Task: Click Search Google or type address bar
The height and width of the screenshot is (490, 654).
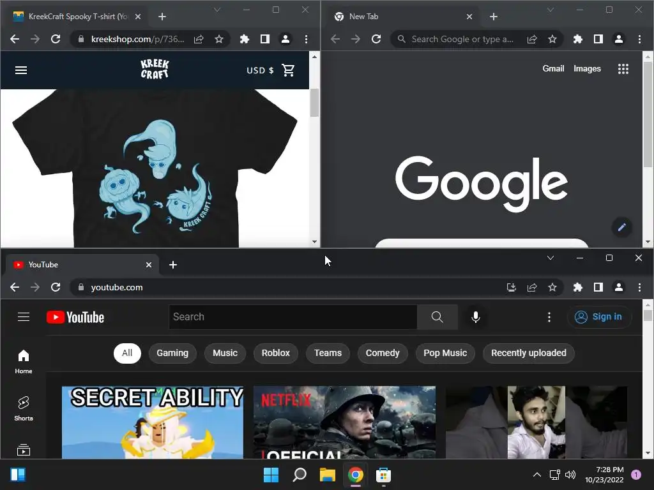Action: click(462, 39)
